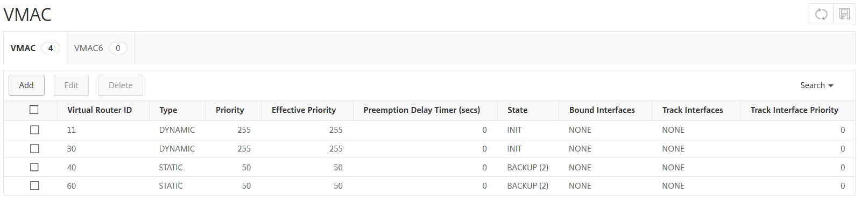Mark the checkbox for Virtual Router 60

(x=34, y=185)
